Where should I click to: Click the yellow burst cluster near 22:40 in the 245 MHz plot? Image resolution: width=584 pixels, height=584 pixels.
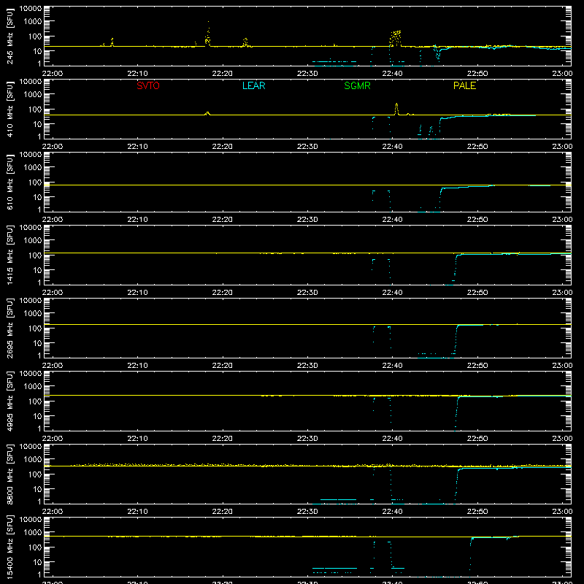click(396, 38)
